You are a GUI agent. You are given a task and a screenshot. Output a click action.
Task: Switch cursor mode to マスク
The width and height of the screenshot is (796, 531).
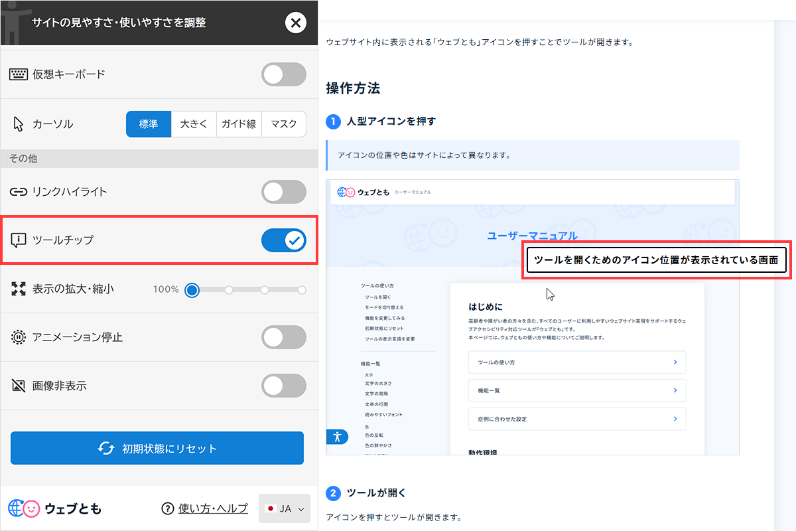coord(284,124)
